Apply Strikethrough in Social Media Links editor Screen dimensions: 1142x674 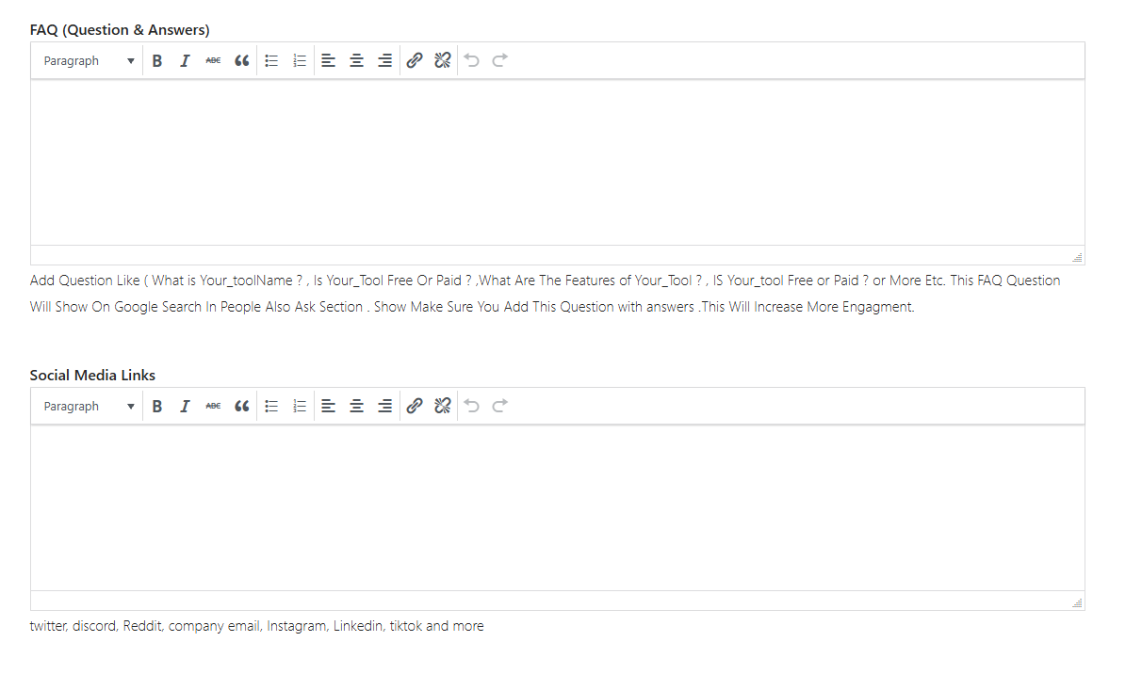click(213, 406)
